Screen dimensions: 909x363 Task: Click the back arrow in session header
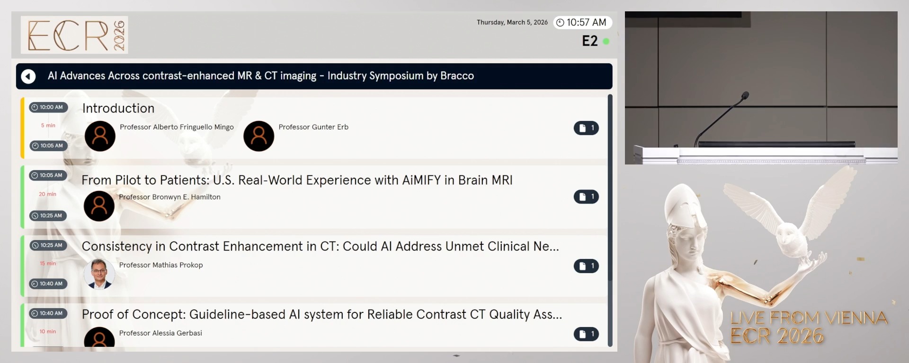coord(28,76)
